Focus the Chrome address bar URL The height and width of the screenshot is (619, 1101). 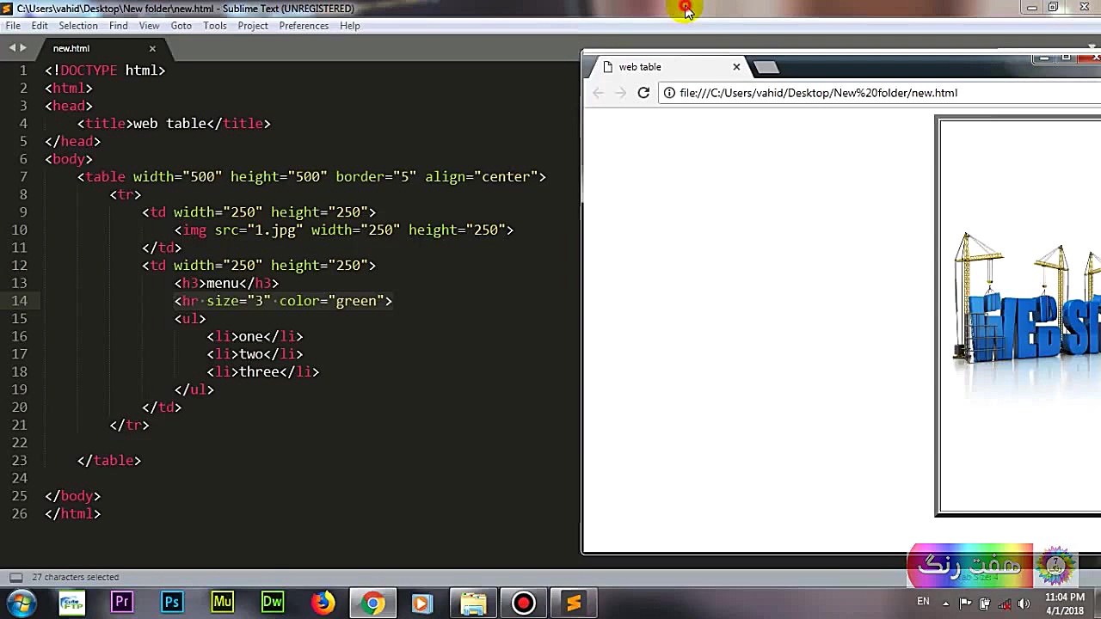818,93
